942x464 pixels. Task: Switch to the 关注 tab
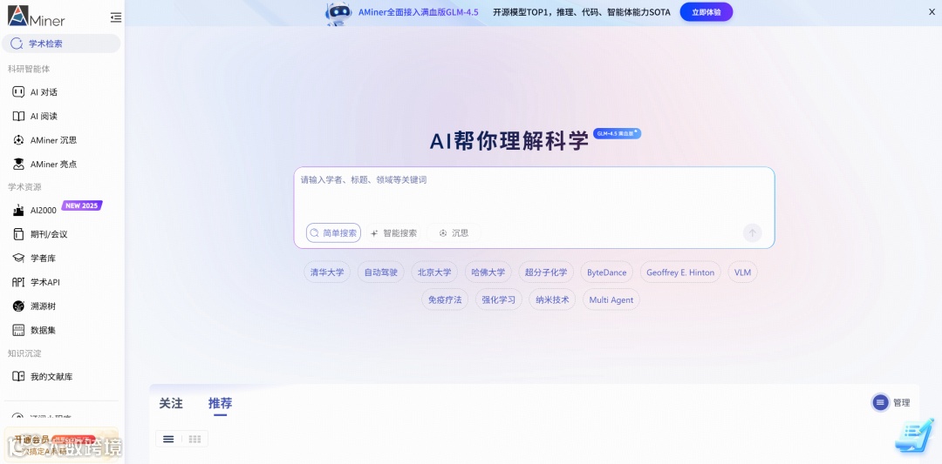171,403
